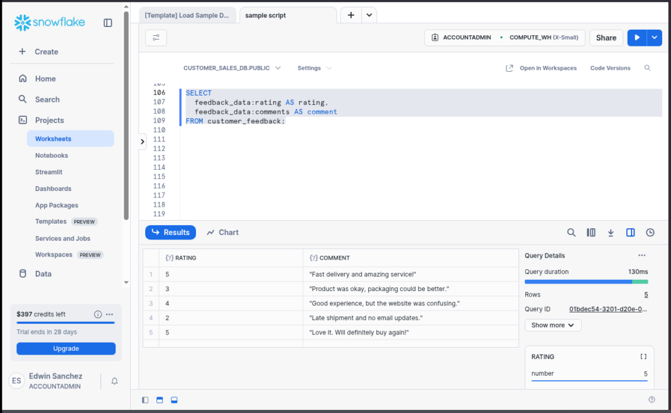Click the query duration progress bar
Image resolution: width=671 pixels, height=413 pixels.
(x=587, y=282)
